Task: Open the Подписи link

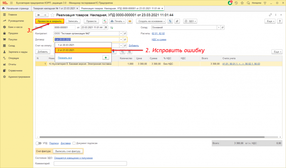Action: [54, 143]
